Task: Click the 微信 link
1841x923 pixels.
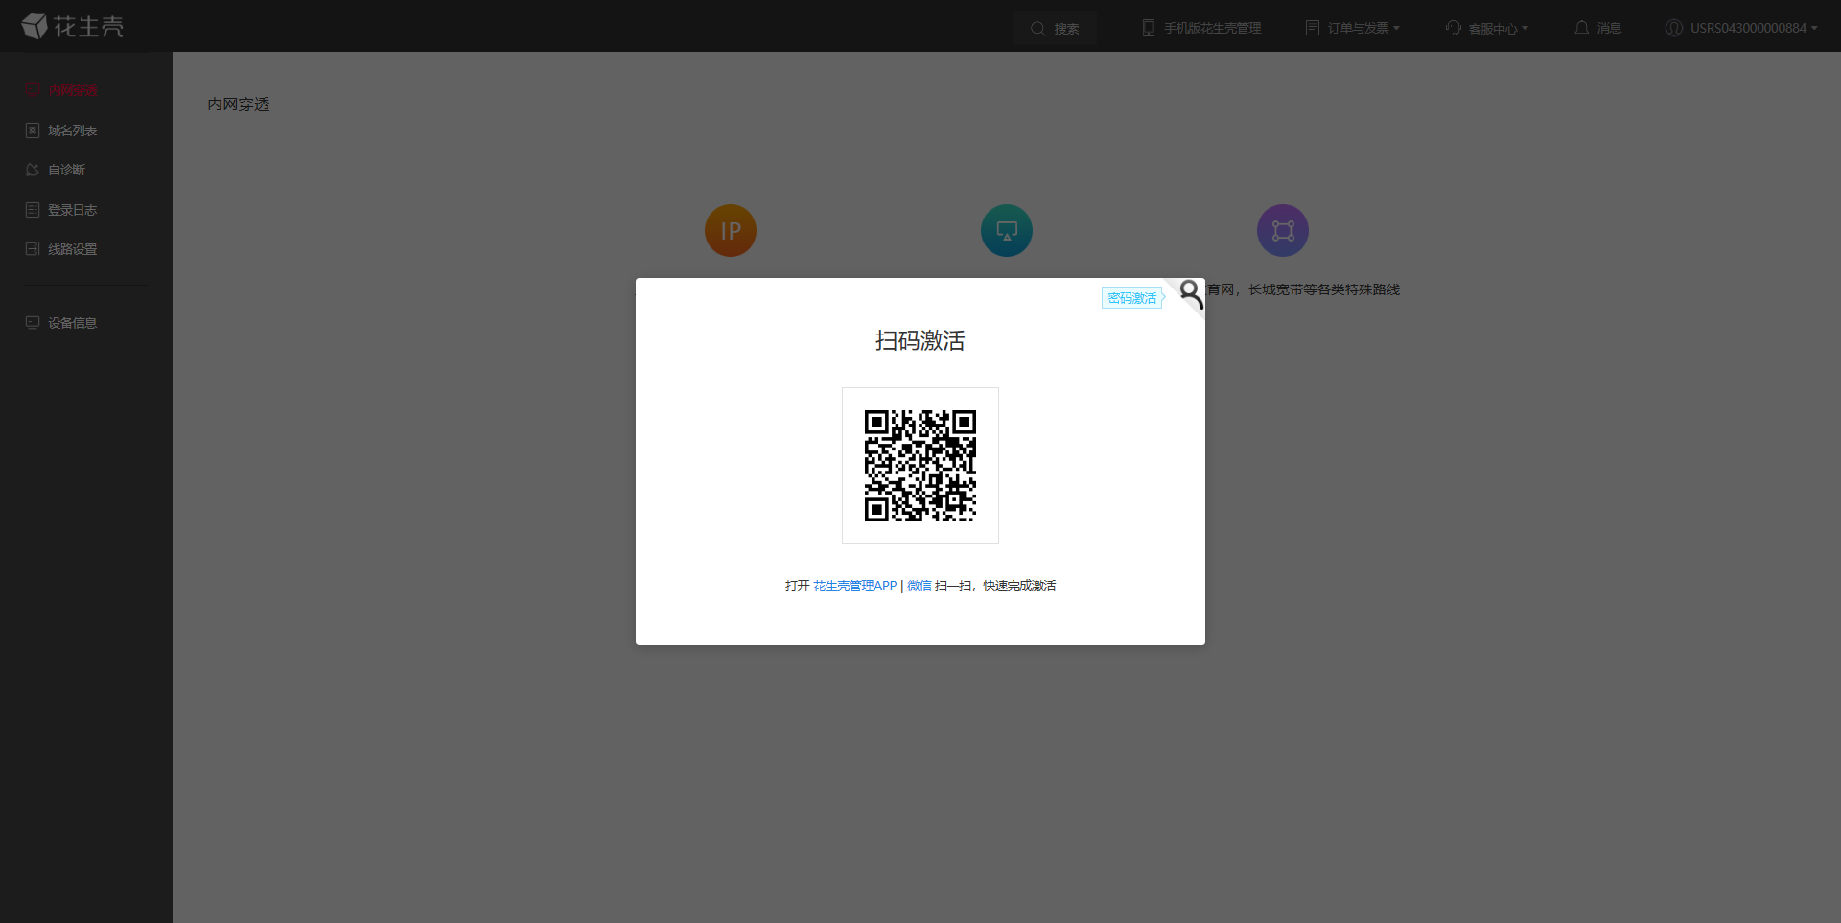Action: pyautogui.click(x=919, y=586)
